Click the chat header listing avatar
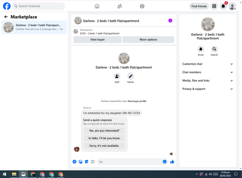Screen dimensions: 242x178 [x=78, y=21]
